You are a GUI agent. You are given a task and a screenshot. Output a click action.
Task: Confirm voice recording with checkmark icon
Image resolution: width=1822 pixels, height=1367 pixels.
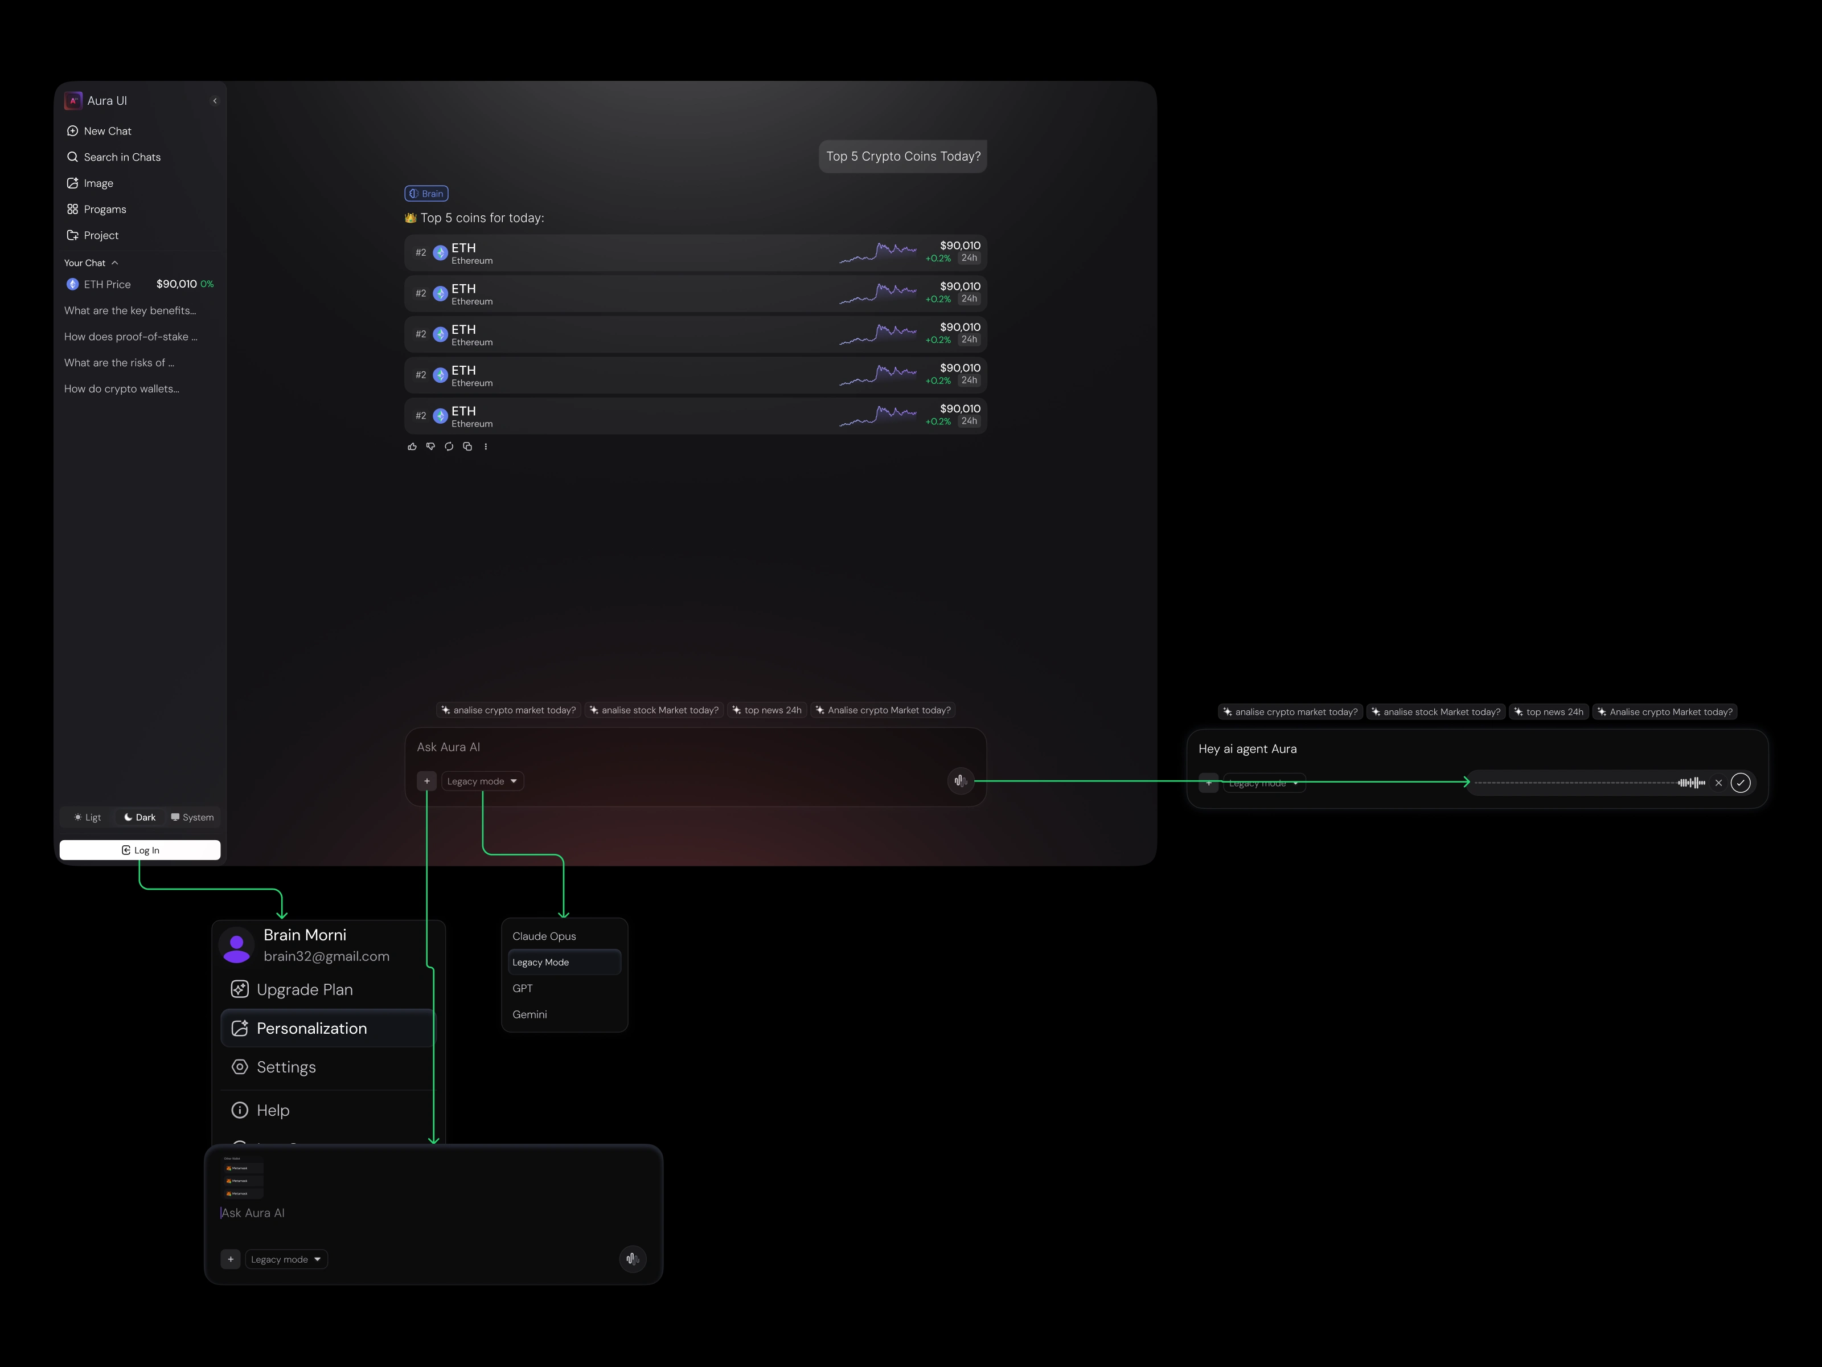coord(1739,783)
